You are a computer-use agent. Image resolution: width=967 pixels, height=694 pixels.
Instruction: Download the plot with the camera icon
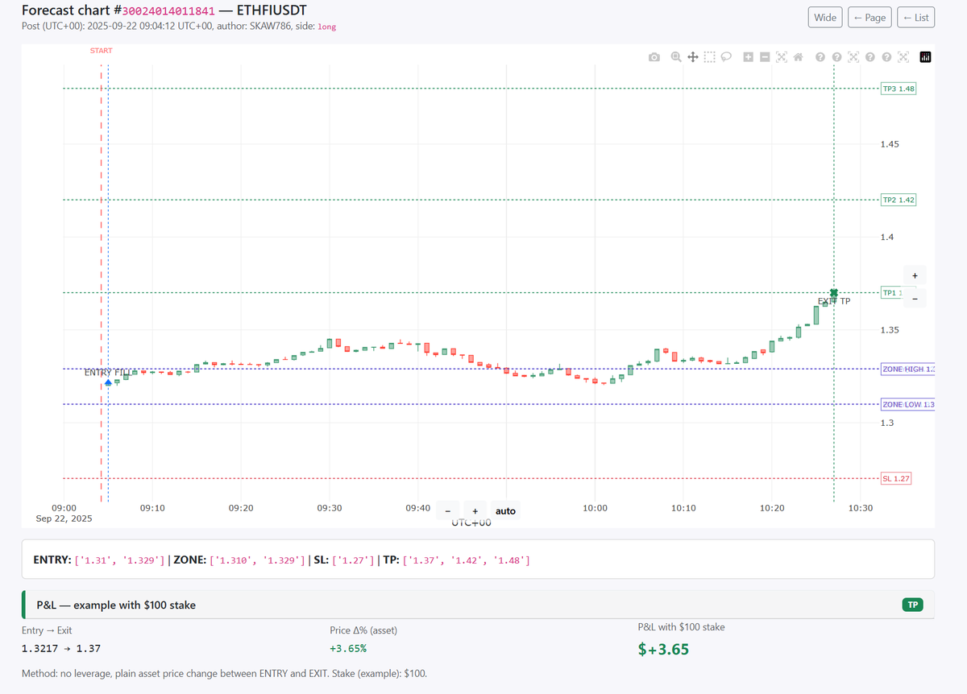(x=654, y=57)
